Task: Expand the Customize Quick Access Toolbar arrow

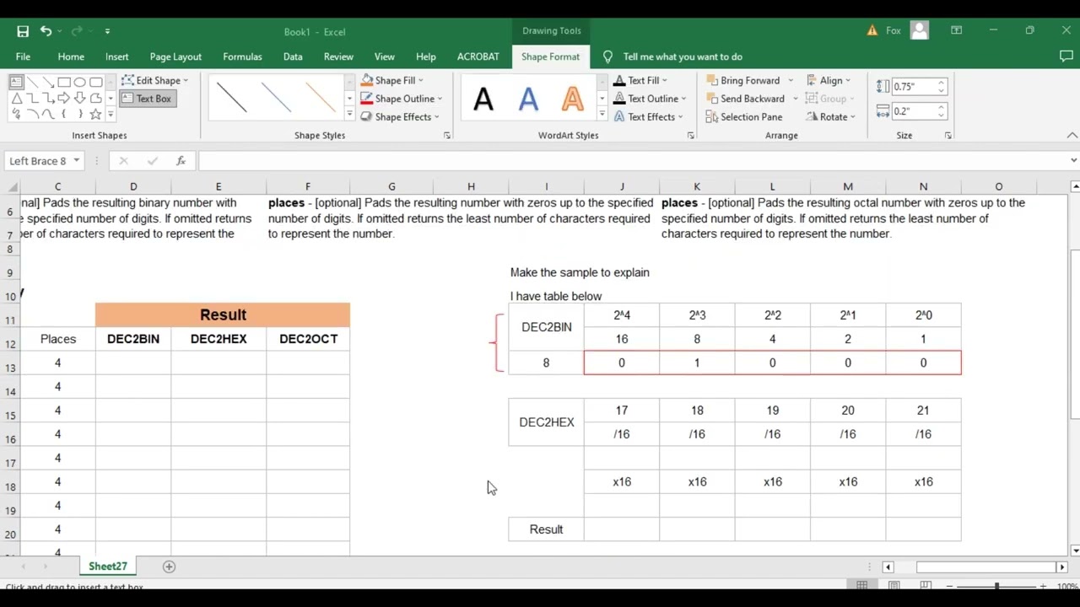Action: click(107, 31)
